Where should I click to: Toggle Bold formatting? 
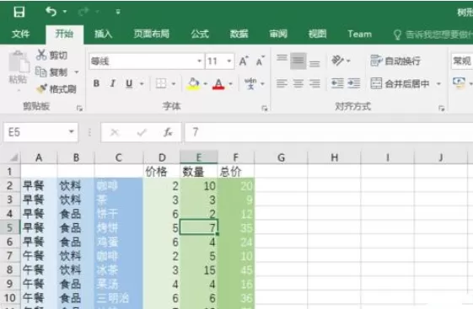(x=96, y=83)
